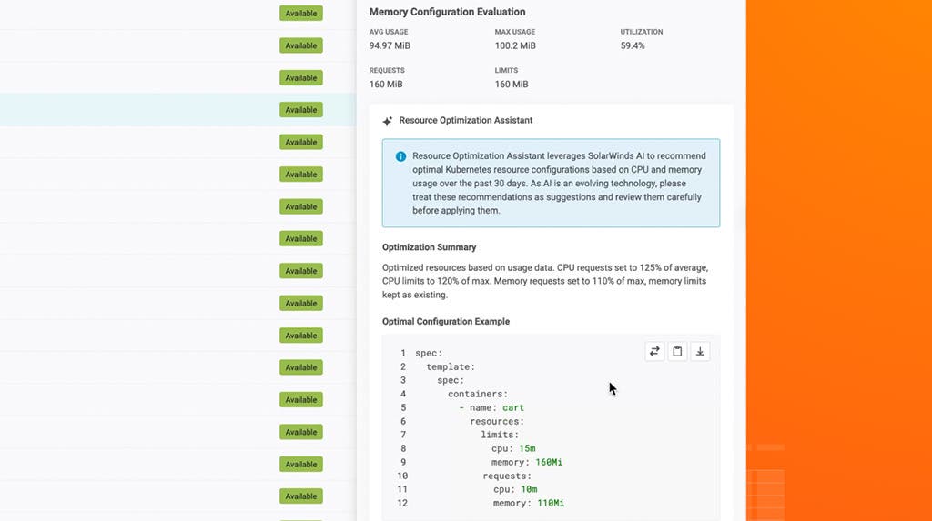Click the swap arrows icon above the code
This screenshot has width=932, height=521.
654,351
